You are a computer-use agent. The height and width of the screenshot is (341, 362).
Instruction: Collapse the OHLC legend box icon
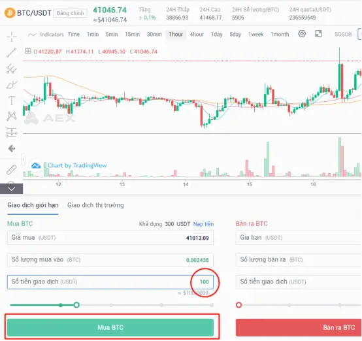click(x=28, y=51)
